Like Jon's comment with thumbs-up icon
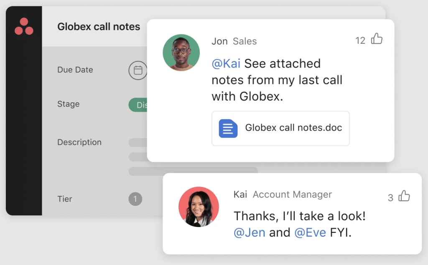 377,38
